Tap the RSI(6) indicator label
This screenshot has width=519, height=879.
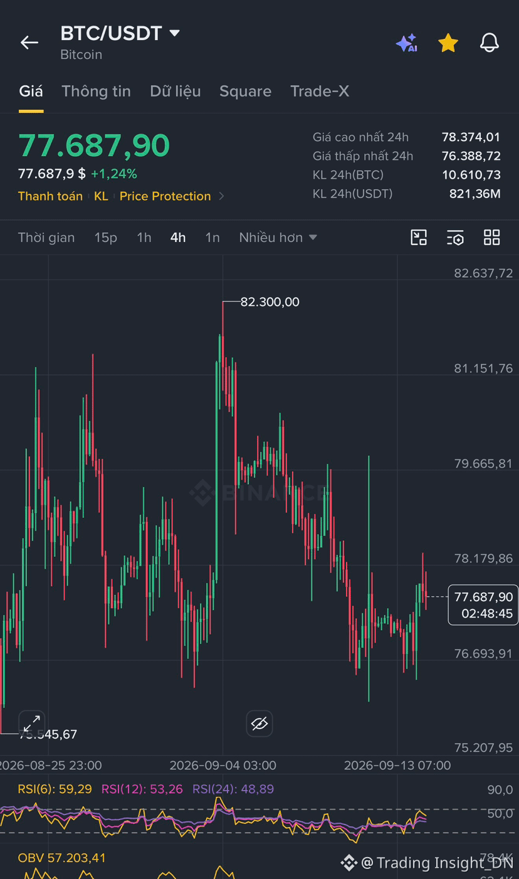(55, 789)
